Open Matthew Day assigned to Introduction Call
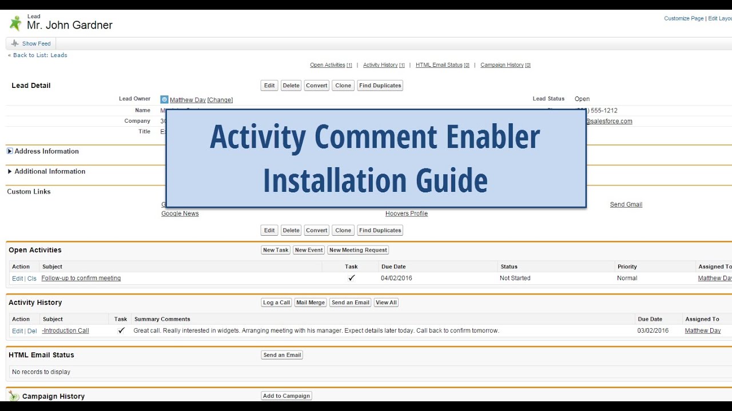 703,331
